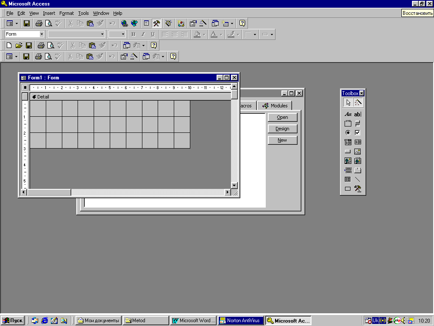
Task: Select the Option Group tool in Toolbox
Action: pyautogui.click(x=348, y=124)
